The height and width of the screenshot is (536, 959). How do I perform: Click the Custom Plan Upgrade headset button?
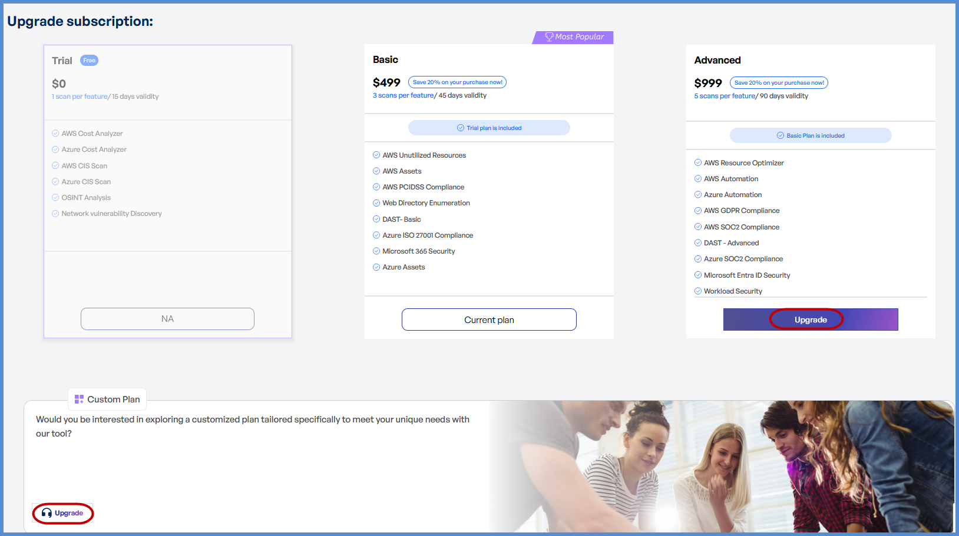pos(62,513)
